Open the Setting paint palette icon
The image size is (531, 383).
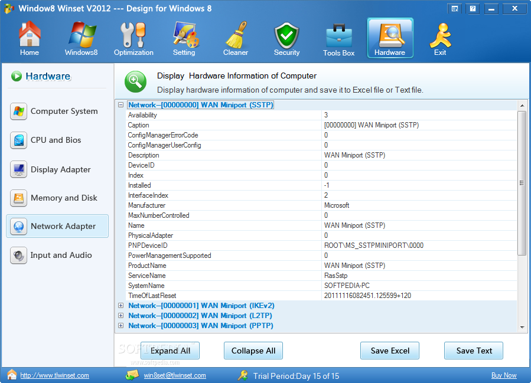[x=185, y=34]
